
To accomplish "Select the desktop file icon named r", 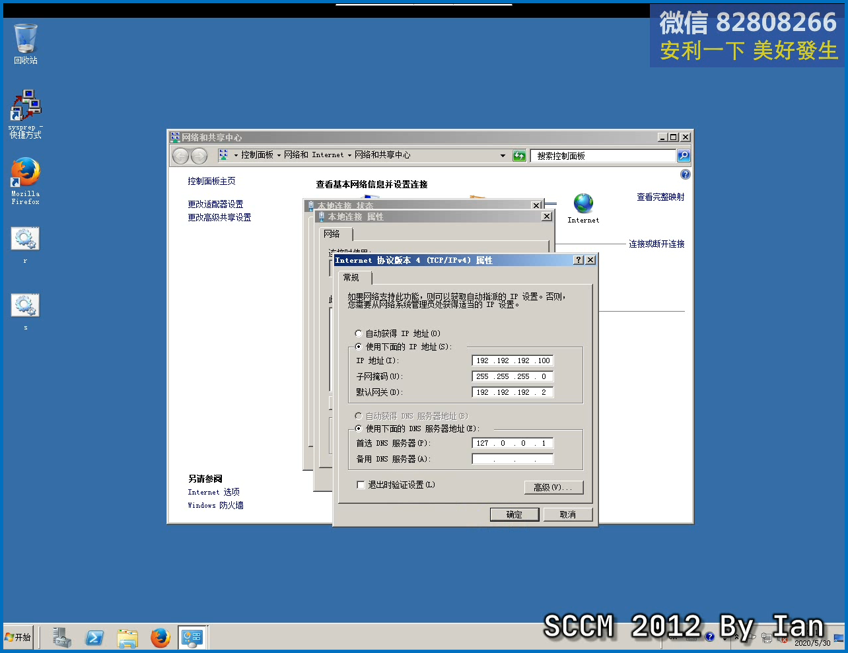I will [25, 245].
